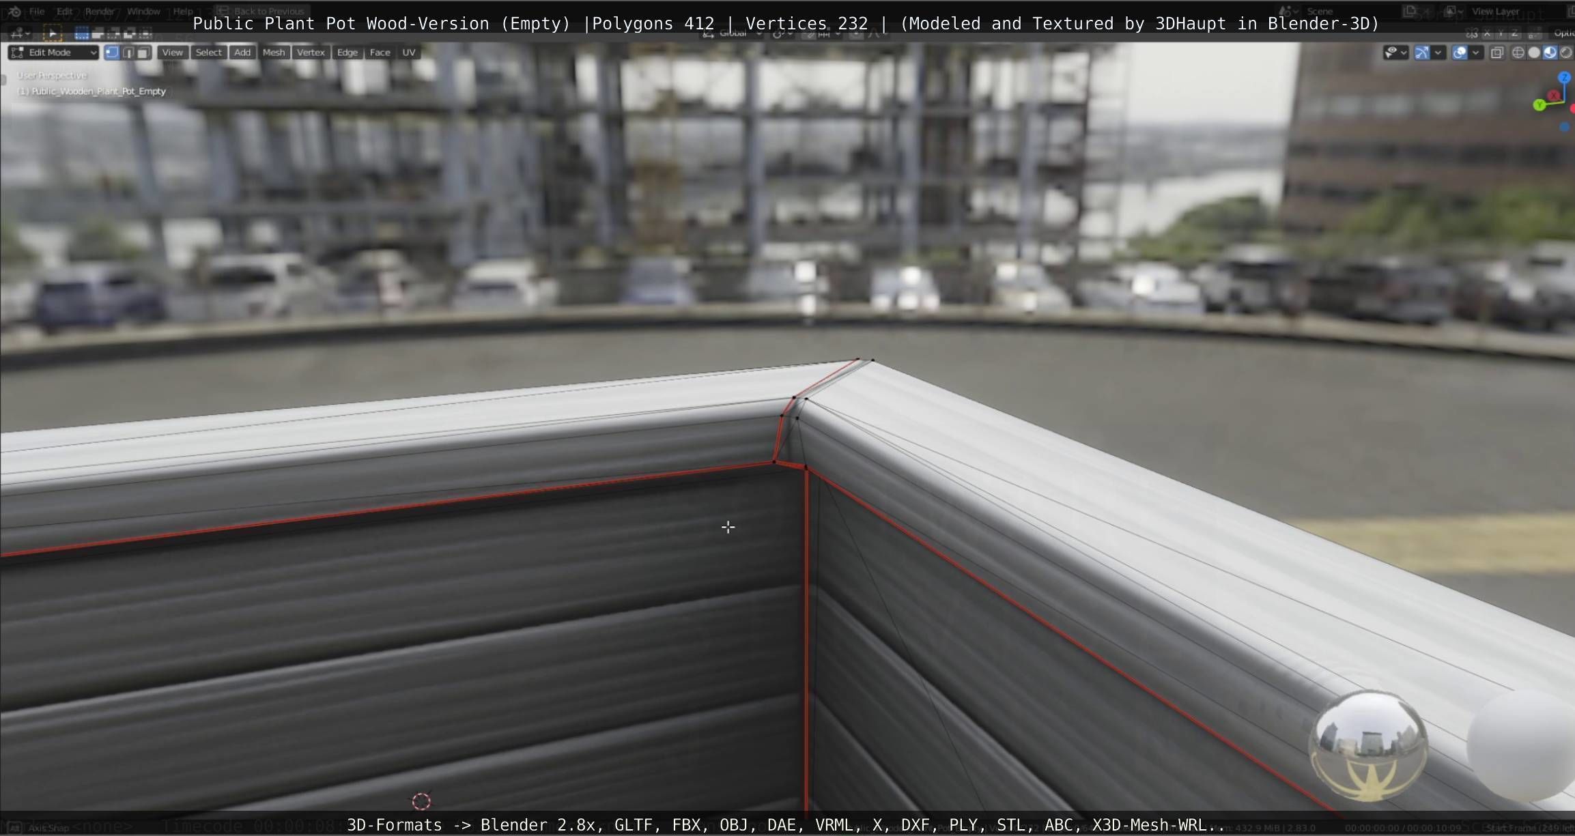This screenshot has width=1575, height=836.
Task: Enable wireframe viewport shading
Action: (x=1518, y=53)
